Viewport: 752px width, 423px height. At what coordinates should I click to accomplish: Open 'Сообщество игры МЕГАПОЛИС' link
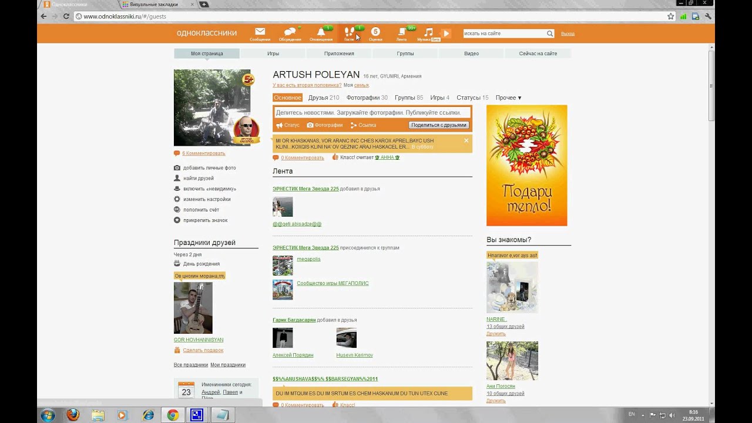[333, 283]
